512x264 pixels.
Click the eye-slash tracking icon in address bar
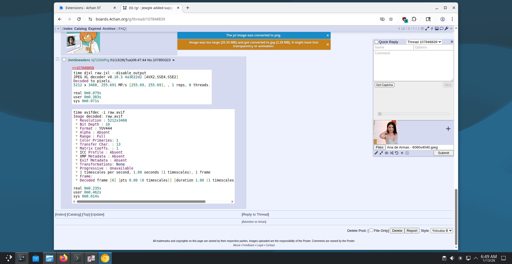(382, 19)
